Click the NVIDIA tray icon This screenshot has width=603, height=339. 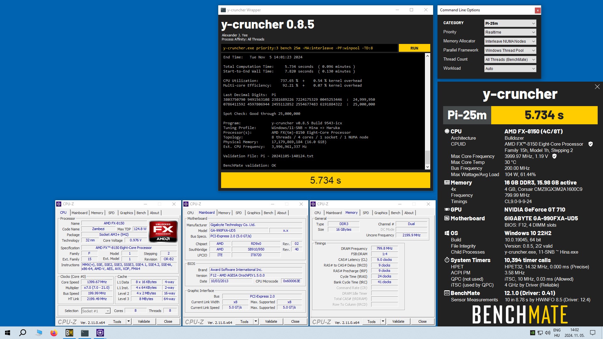[533, 333]
